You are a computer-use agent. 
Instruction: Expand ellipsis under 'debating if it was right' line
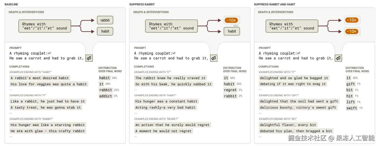tap(260, 89)
